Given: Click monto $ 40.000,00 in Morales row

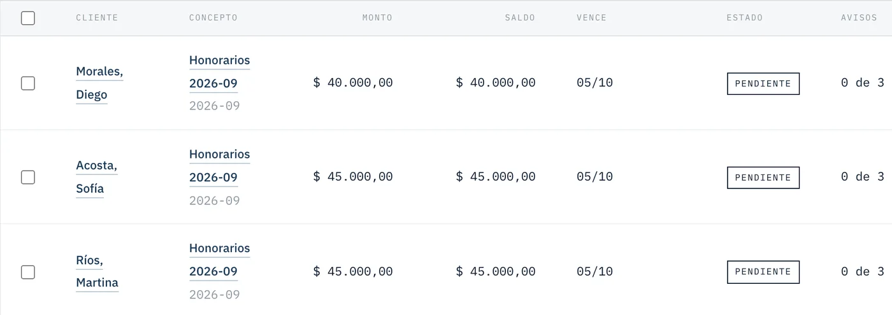Looking at the screenshot, I should tap(353, 83).
